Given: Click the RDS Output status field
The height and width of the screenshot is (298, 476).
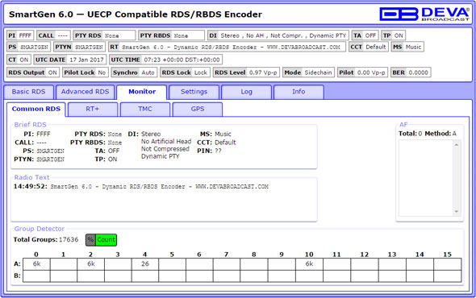Looking at the screenshot, I should 33,72.
